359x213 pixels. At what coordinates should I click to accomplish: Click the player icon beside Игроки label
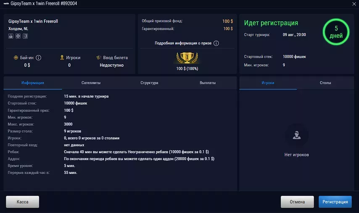(x=62, y=58)
